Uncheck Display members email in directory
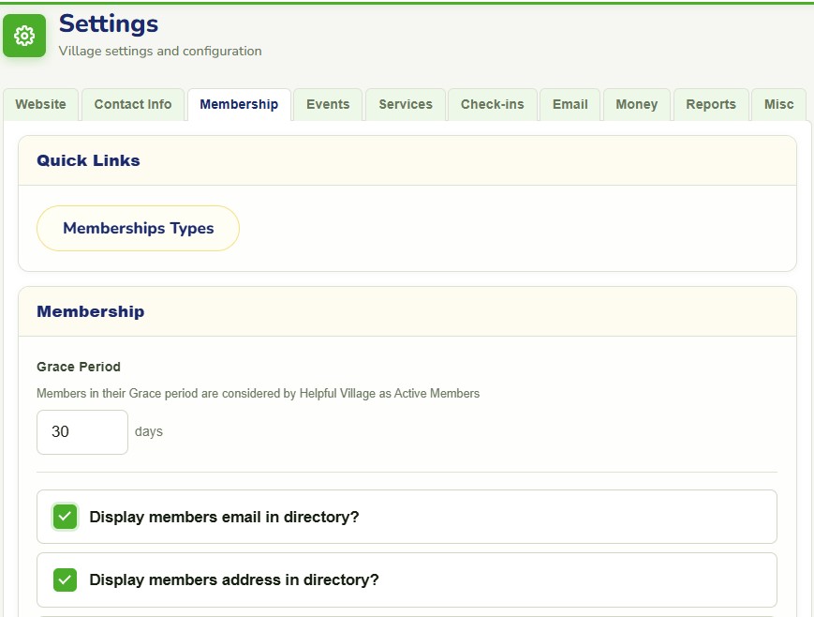Image resolution: width=814 pixels, height=617 pixels. 65,517
